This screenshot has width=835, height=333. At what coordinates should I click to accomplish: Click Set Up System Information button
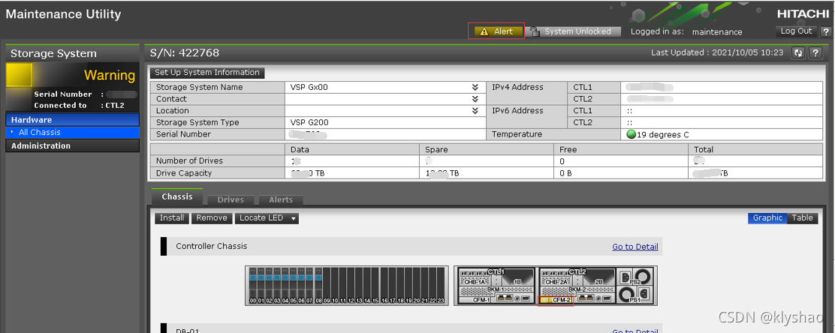click(x=207, y=72)
